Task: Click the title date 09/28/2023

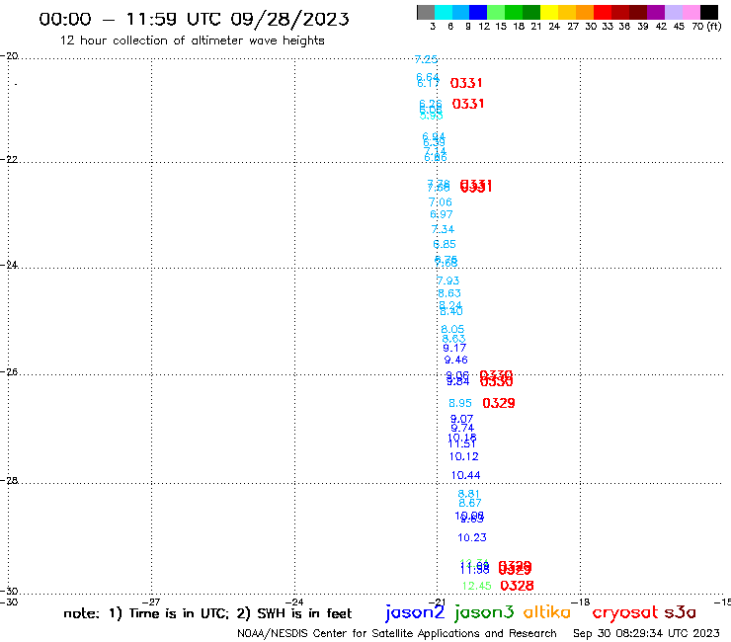Action: [x=289, y=19]
